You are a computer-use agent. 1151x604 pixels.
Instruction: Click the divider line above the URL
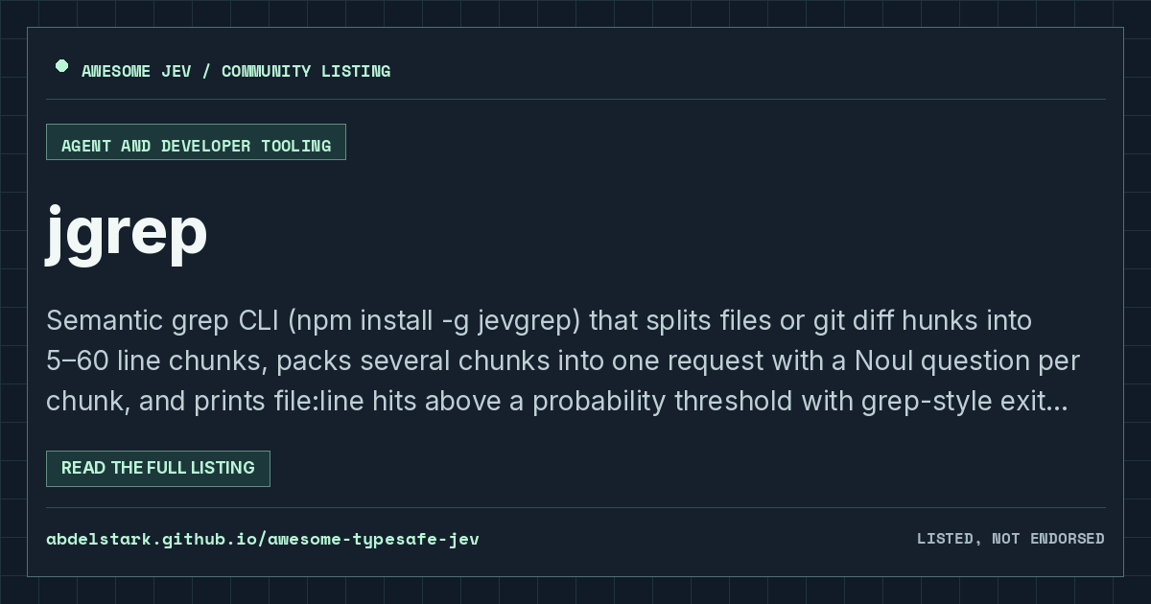[575, 507]
